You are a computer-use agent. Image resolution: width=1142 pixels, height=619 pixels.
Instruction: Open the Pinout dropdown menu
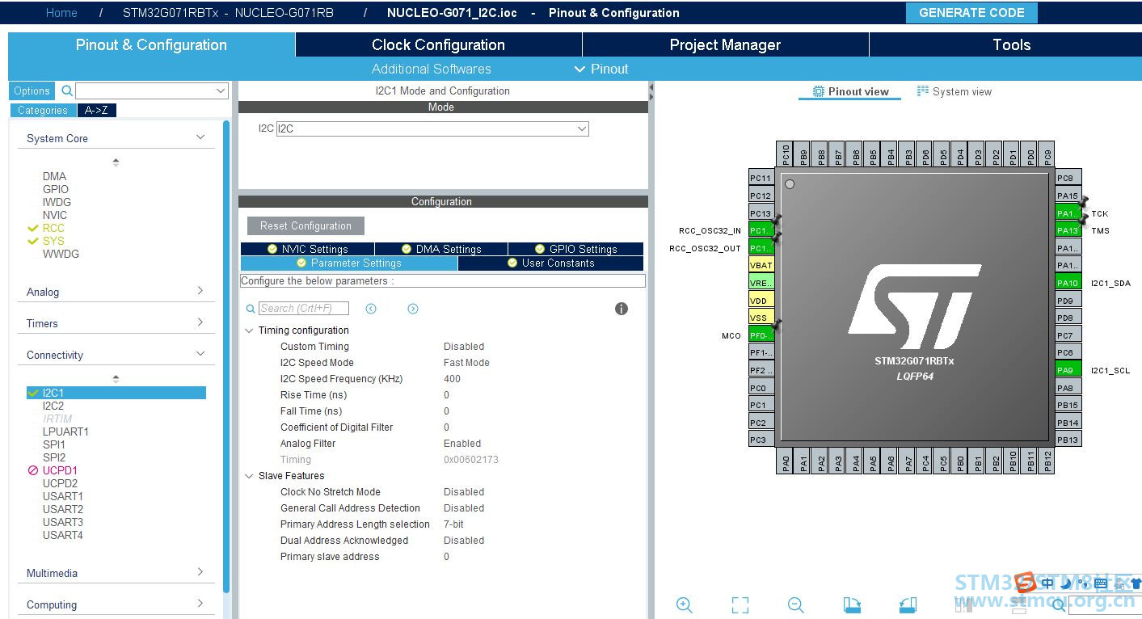(x=601, y=69)
